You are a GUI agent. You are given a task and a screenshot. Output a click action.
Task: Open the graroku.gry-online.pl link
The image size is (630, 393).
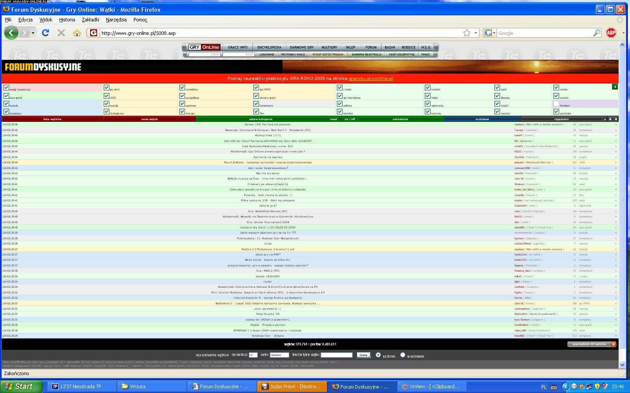coord(371,79)
